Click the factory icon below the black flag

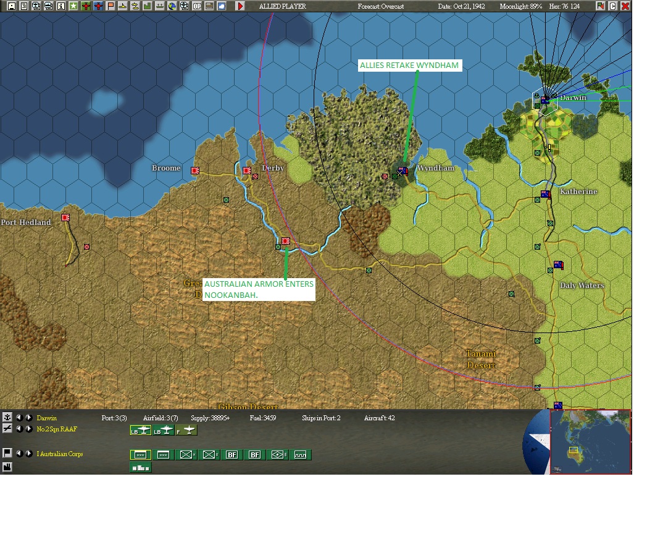pos(7,467)
